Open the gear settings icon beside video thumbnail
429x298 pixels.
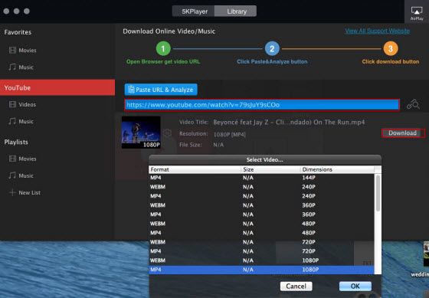[x=167, y=133]
